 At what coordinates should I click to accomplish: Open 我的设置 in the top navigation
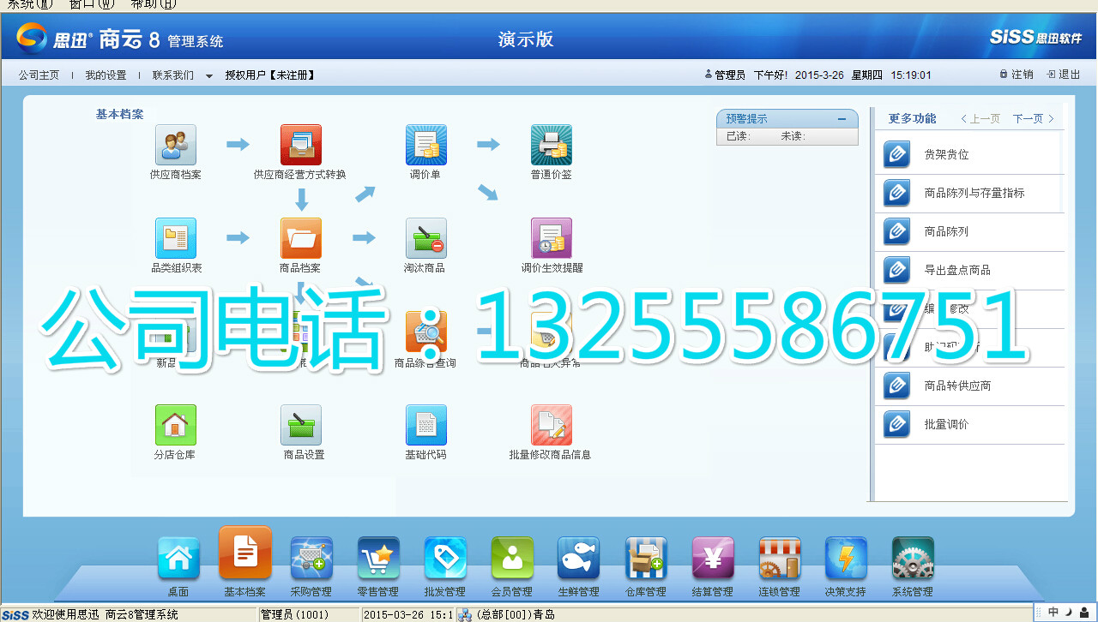(x=106, y=75)
